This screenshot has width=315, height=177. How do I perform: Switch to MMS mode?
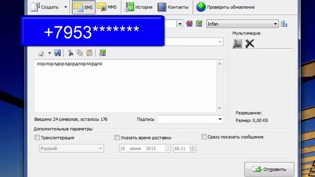point(107,7)
